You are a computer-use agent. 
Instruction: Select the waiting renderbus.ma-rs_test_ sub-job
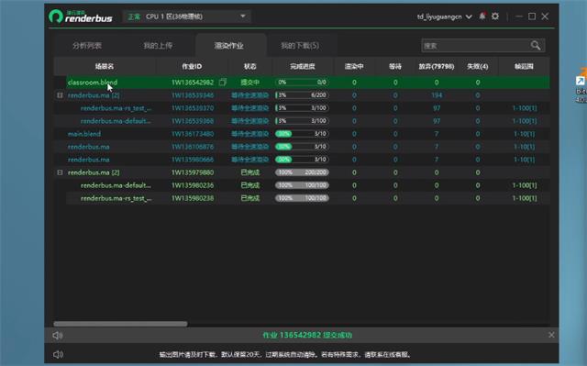pos(116,108)
